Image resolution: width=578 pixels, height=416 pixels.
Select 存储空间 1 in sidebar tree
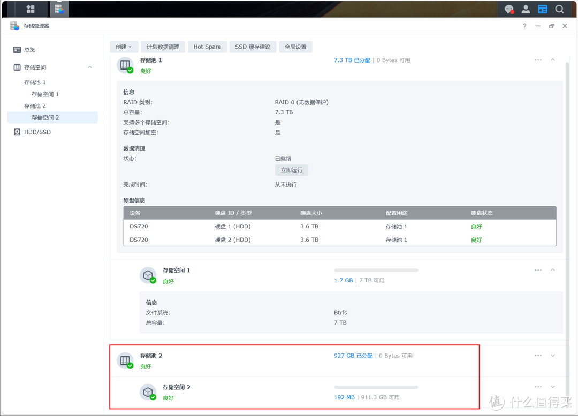click(45, 94)
